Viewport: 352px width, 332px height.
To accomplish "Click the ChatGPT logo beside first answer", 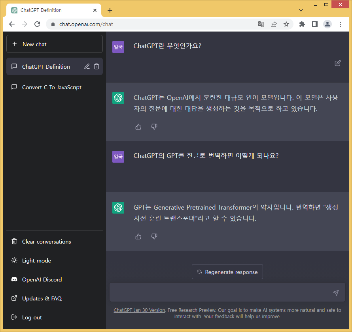I will tap(118, 98).
